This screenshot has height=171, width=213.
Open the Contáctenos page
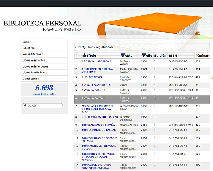(44, 78)
